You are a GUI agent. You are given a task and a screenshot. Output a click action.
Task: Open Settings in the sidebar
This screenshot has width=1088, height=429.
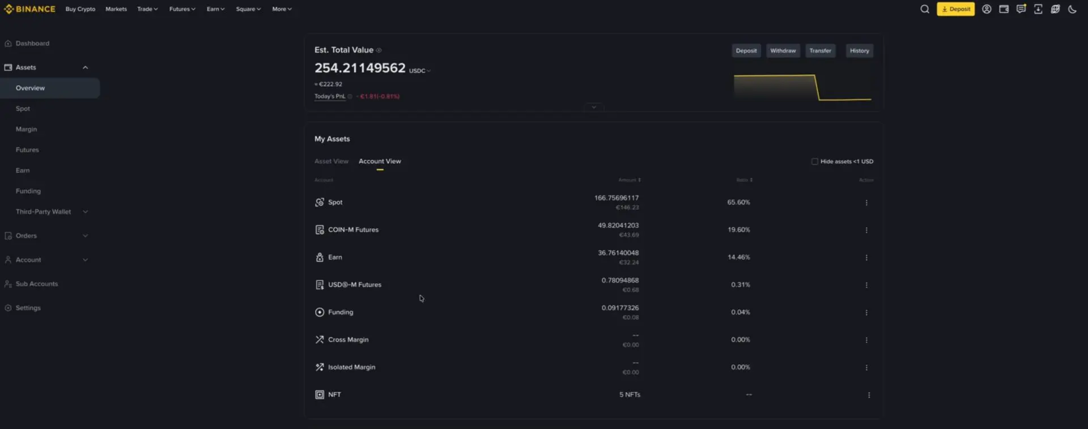(28, 308)
